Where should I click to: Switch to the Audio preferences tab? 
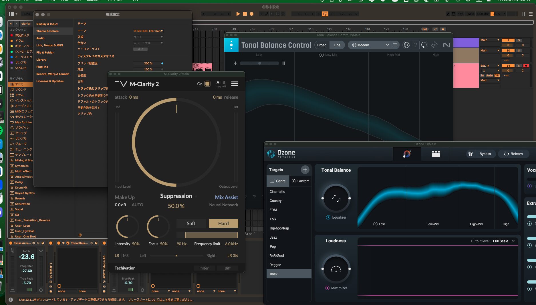tap(40, 38)
